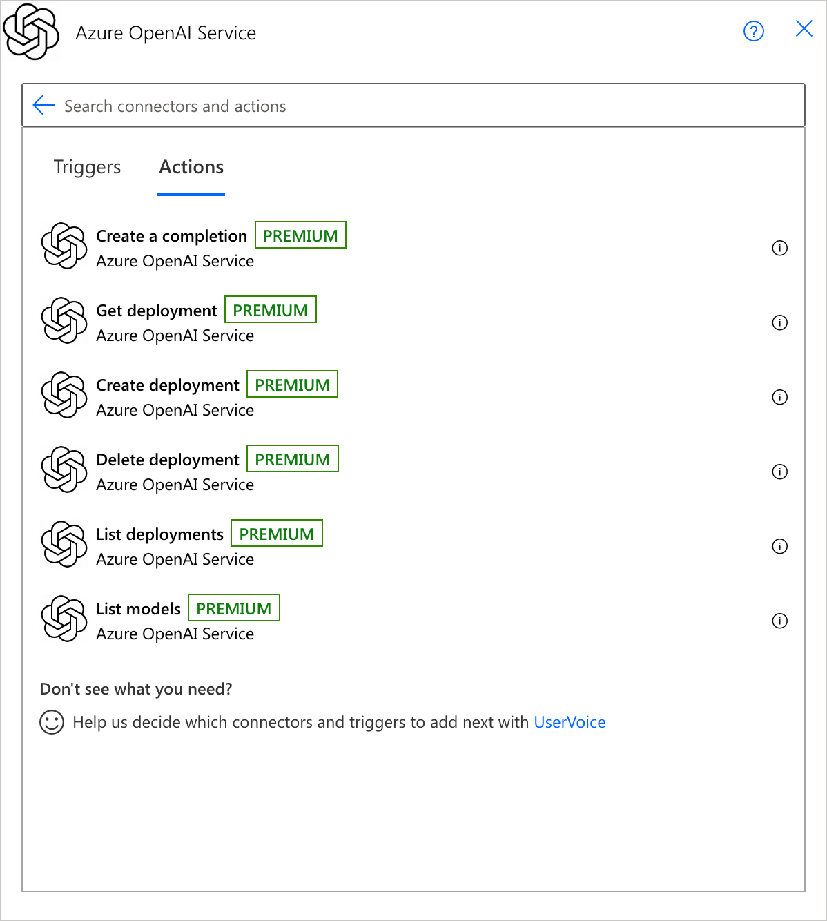827x921 pixels.
Task: Click the Create a completion action icon
Action: click(x=64, y=246)
